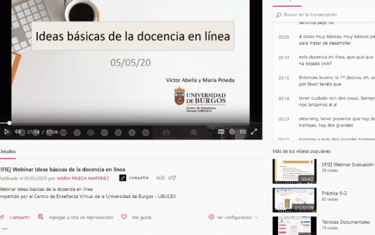This screenshot has width=375, height=235.
Task: Open Técnicas Documentales video thumbnail
Action: 294,226
